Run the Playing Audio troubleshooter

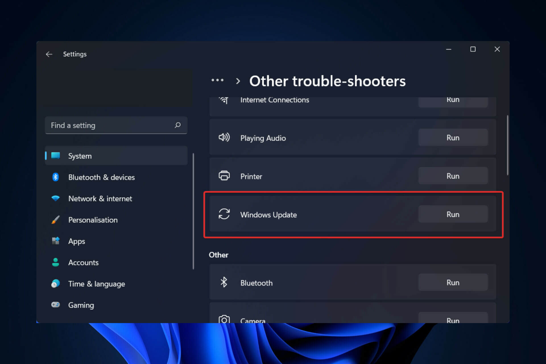tap(453, 138)
